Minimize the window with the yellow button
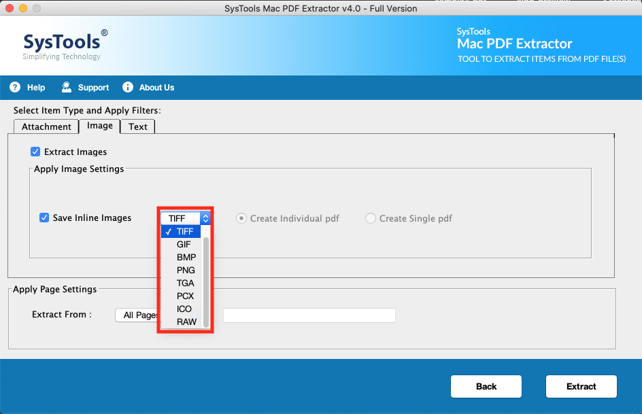642x414 pixels. coord(23,8)
